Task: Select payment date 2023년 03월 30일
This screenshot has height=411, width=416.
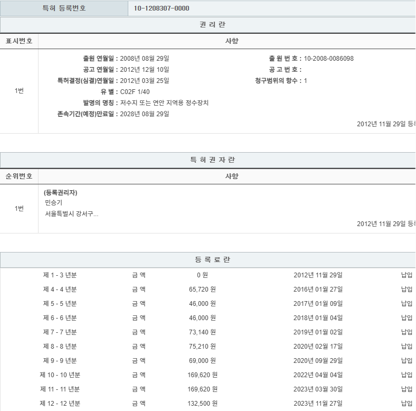Action: [x=318, y=389]
